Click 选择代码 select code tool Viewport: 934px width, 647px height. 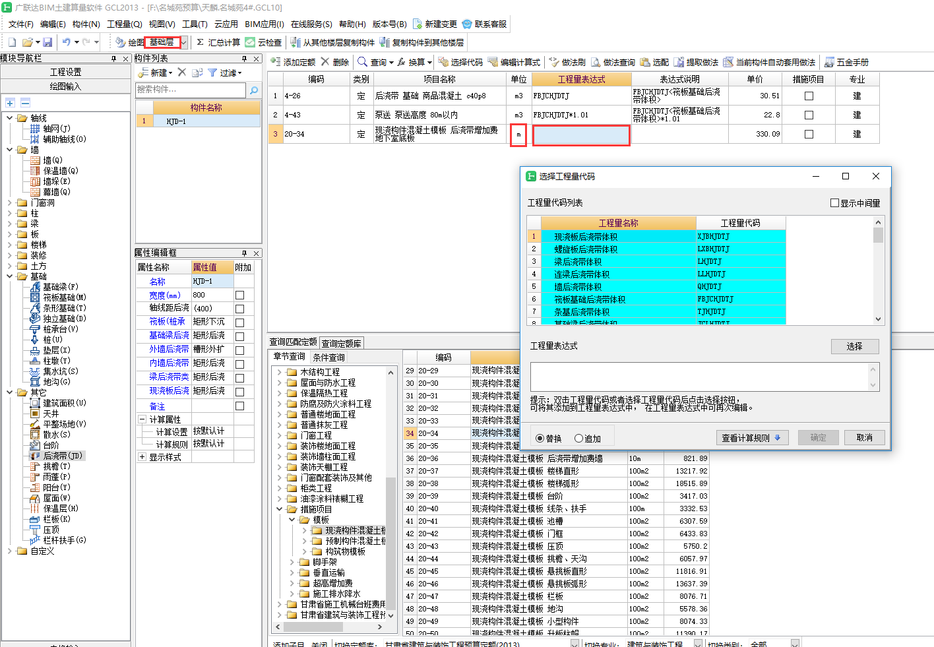(460, 62)
